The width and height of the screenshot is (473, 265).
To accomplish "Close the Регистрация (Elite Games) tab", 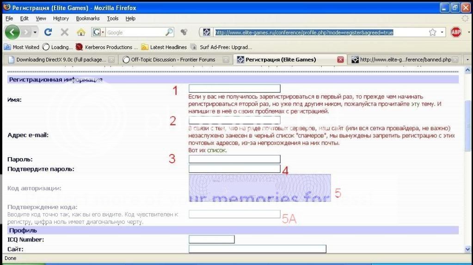I will (340, 60).
